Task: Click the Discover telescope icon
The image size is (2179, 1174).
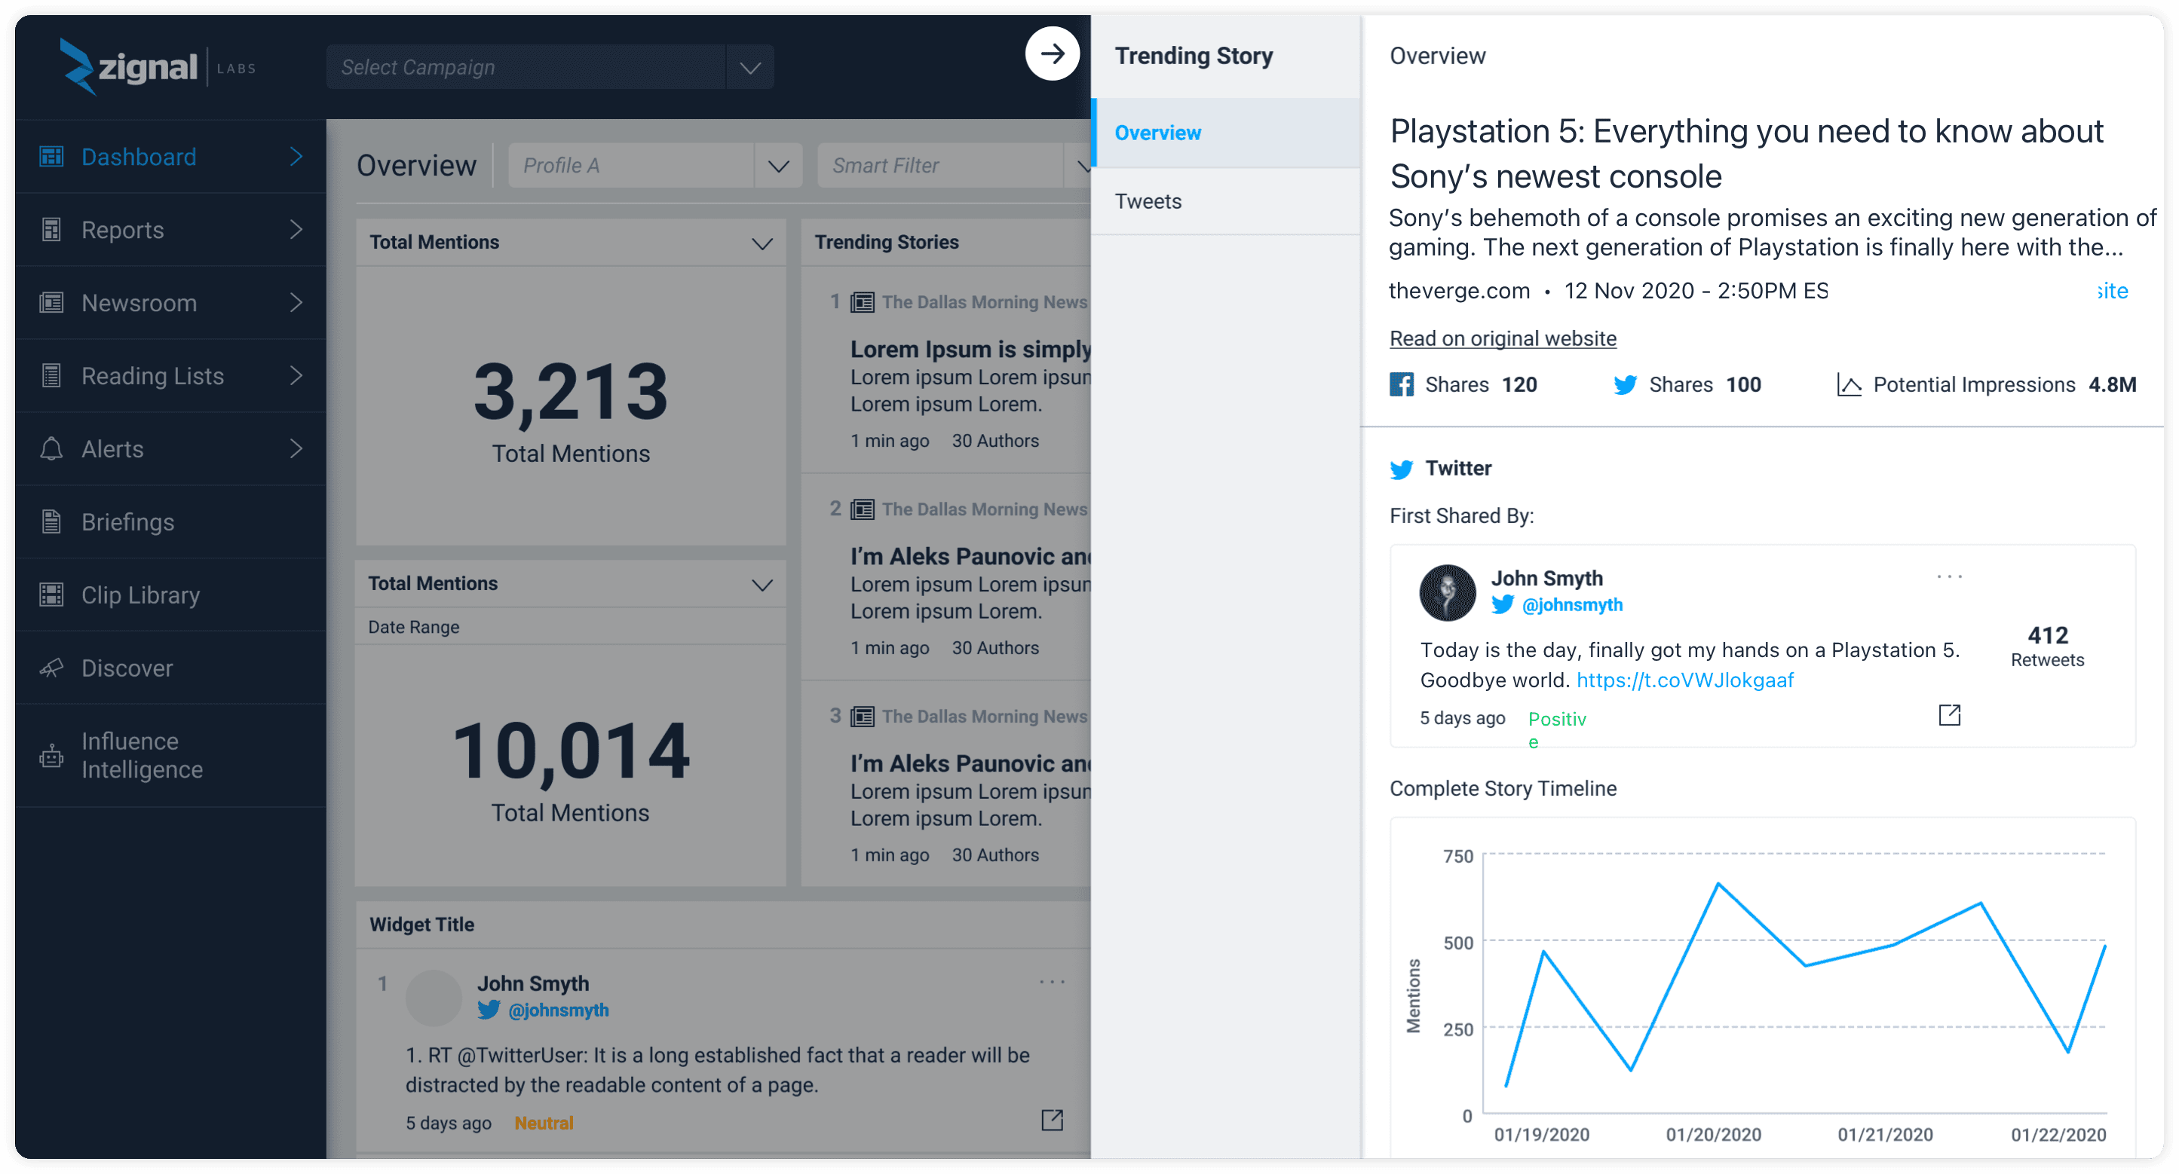Action: point(51,668)
